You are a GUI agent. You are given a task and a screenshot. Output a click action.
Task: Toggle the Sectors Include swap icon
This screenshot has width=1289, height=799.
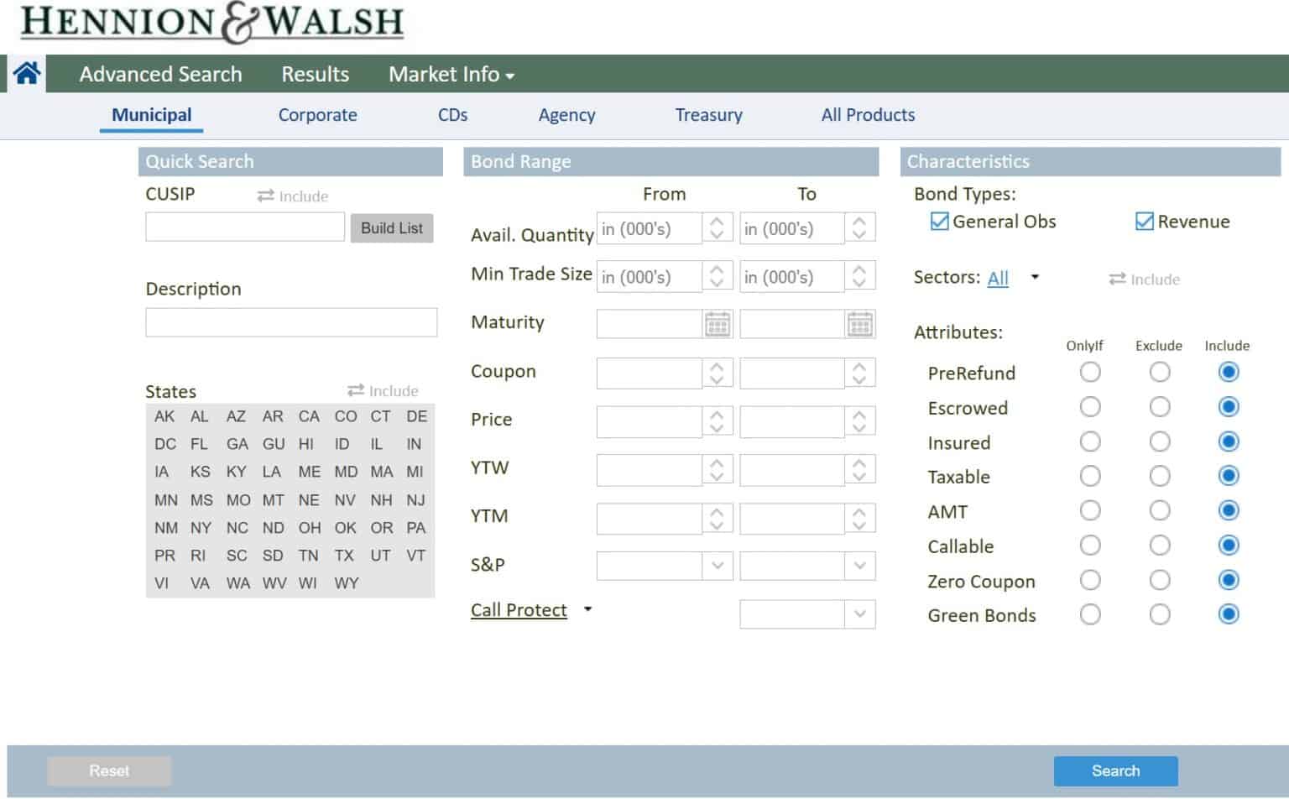[x=1117, y=279]
